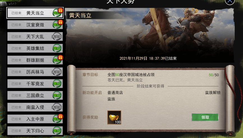The image size is (243, 138).
Task: Open the 汉室衰微 chapter entry
Action: 35,25
